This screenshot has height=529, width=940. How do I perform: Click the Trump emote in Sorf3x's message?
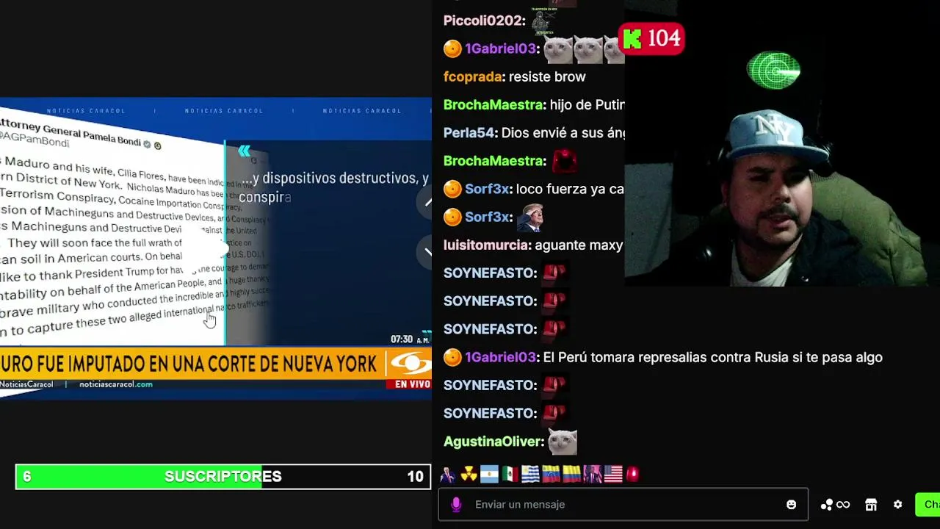point(530,217)
